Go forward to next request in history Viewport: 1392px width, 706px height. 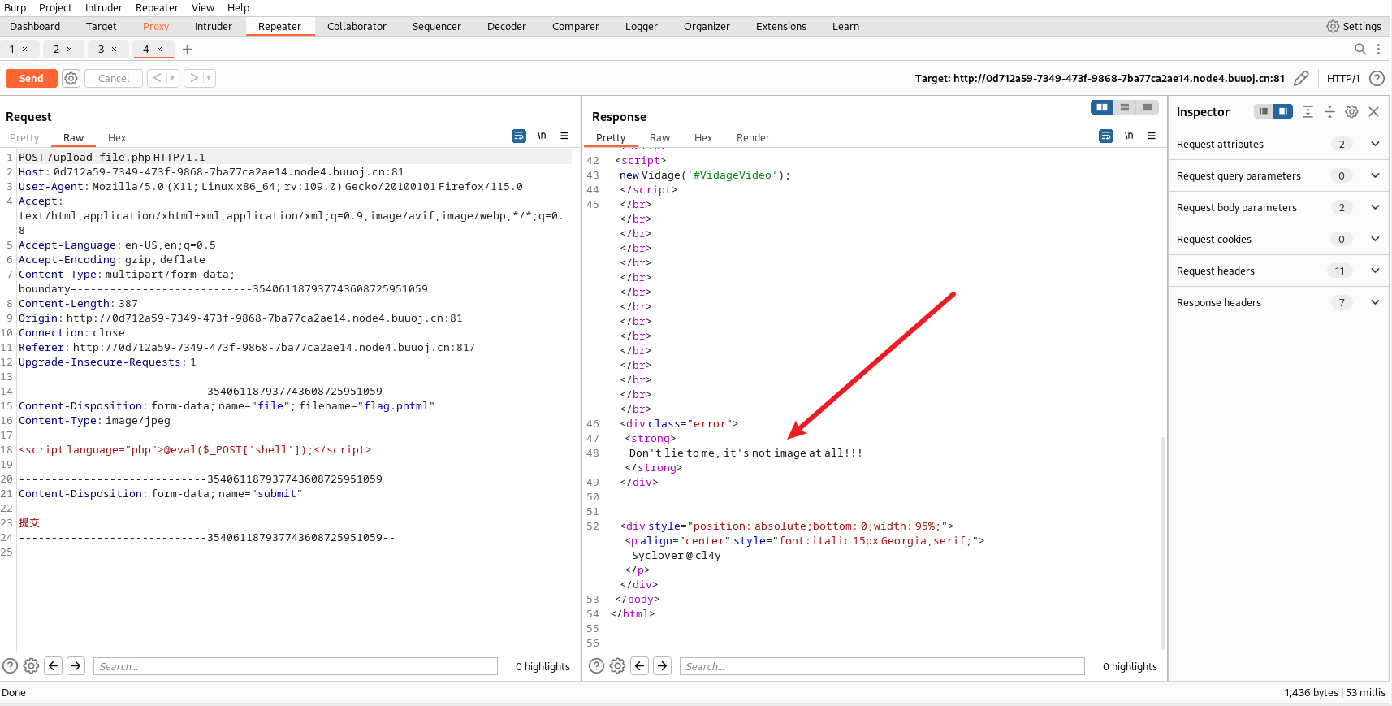(x=193, y=78)
